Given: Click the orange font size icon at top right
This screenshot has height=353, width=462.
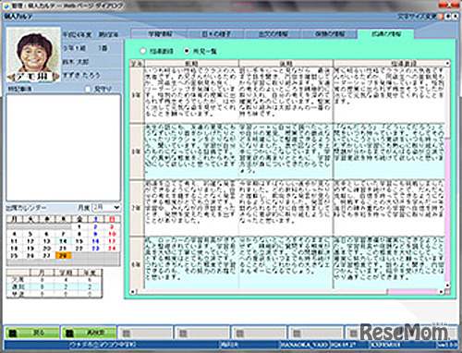Looking at the screenshot, I should tap(441, 16).
